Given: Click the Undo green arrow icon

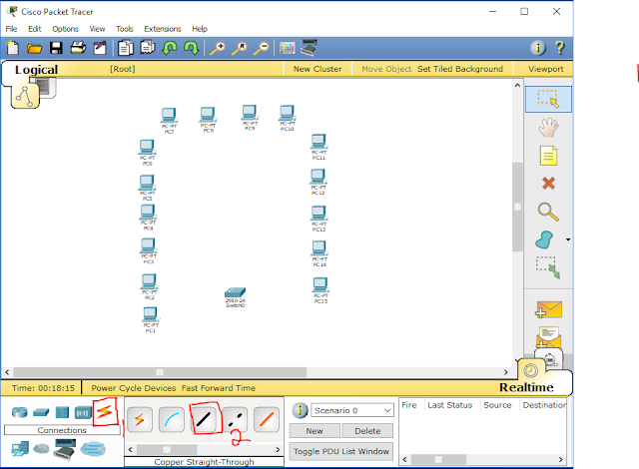Looking at the screenshot, I should pos(170,48).
